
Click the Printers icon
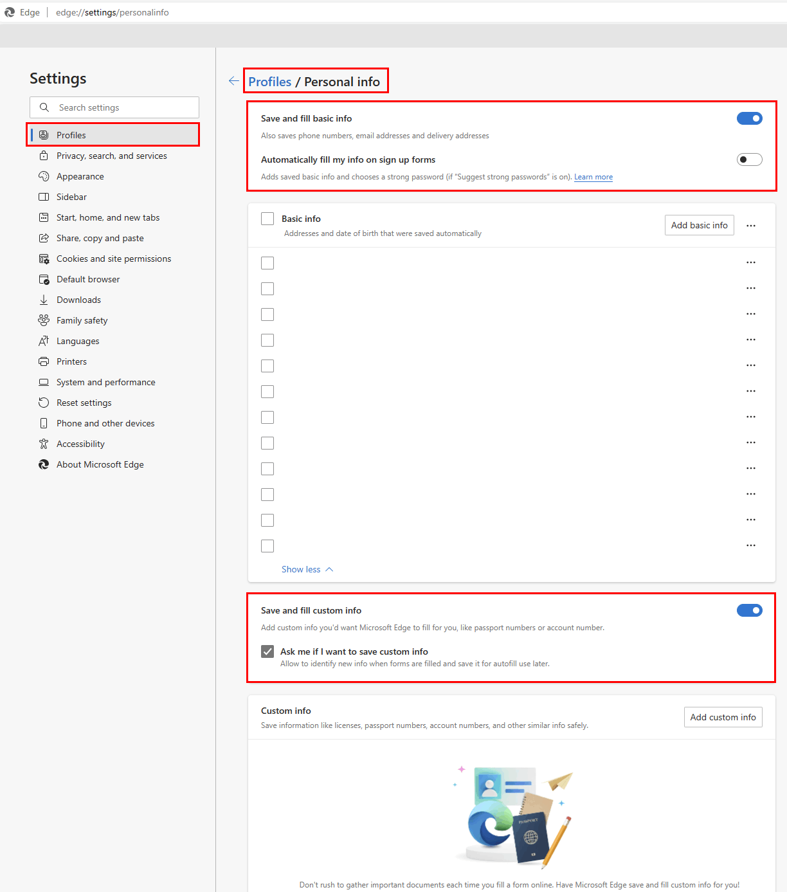pyautogui.click(x=44, y=361)
